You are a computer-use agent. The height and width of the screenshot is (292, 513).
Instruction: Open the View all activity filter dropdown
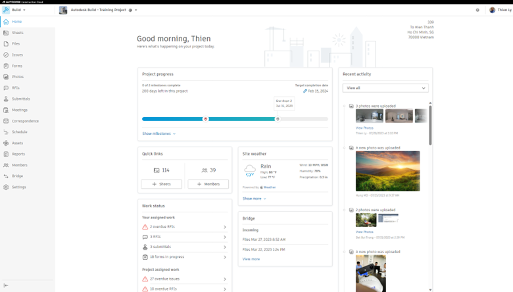tap(385, 88)
